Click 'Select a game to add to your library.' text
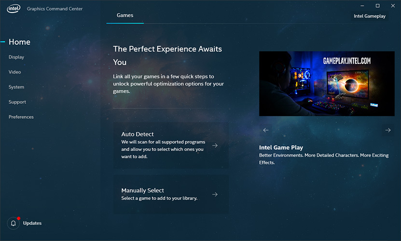 point(159,198)
